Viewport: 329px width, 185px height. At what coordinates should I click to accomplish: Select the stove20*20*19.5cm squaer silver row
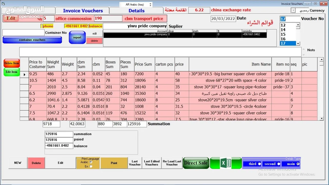169,100
